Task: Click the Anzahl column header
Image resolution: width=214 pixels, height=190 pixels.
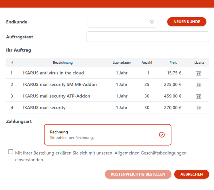Action: [x=147, y=63]
